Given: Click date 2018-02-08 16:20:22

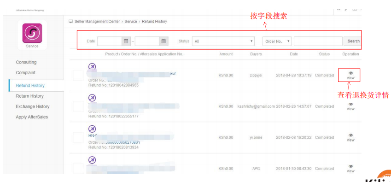Looking at the screenshot, I should (x=294, y=138).
